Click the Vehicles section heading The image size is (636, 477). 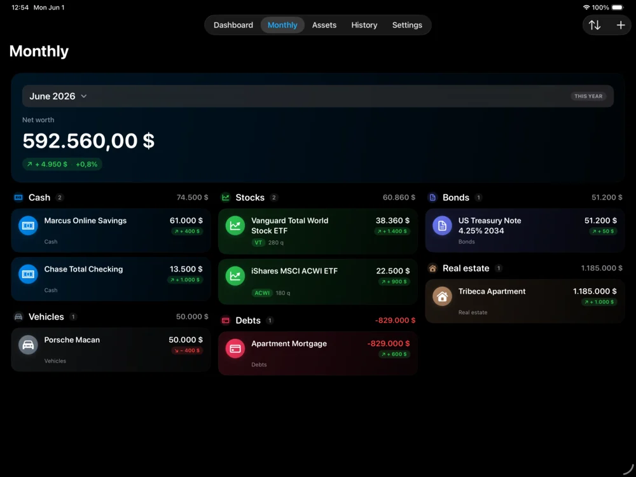point(46,317)
